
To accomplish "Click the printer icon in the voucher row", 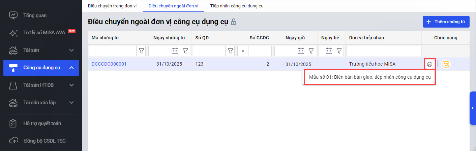I will [x=429, y=64].
